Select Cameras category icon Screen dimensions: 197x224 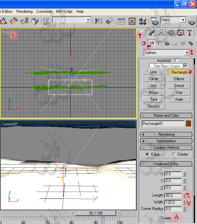tap(167, 43)
